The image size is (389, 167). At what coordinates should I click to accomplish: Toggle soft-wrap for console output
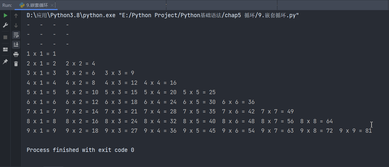coord(16,35)
